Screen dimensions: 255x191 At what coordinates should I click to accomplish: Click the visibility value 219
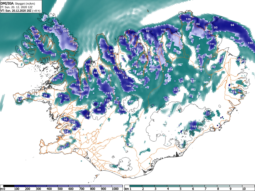tap(29, 97)
